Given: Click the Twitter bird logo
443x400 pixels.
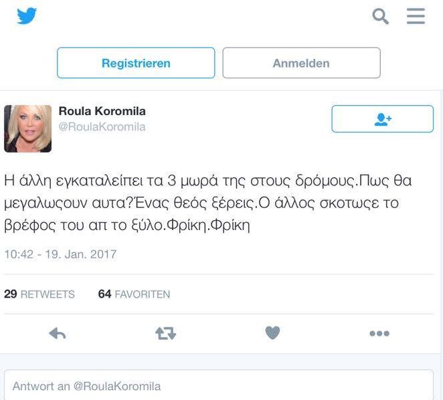Looking at the screenshot, I should 27,16.
